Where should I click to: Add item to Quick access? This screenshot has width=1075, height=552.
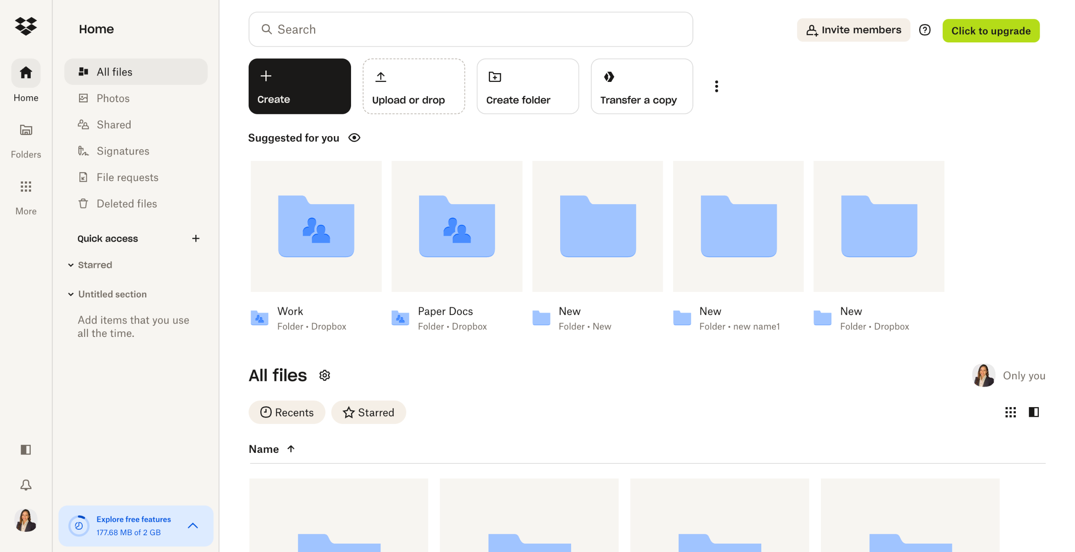click(x=195, y=239)
